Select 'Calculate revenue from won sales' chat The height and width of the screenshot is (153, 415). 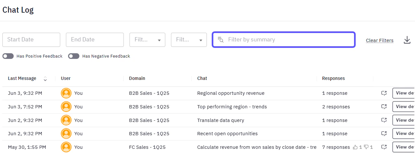(257, 147)
